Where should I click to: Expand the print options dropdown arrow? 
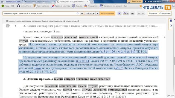tap(128, 13)
